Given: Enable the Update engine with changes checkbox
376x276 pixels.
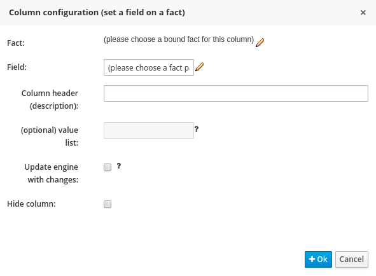Looking at the screenshot, I should 108,167.
